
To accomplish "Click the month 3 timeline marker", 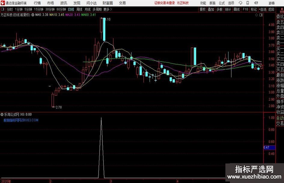I will coord(111,181).
